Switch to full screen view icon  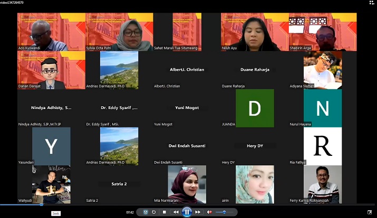[x=369, y=212]
